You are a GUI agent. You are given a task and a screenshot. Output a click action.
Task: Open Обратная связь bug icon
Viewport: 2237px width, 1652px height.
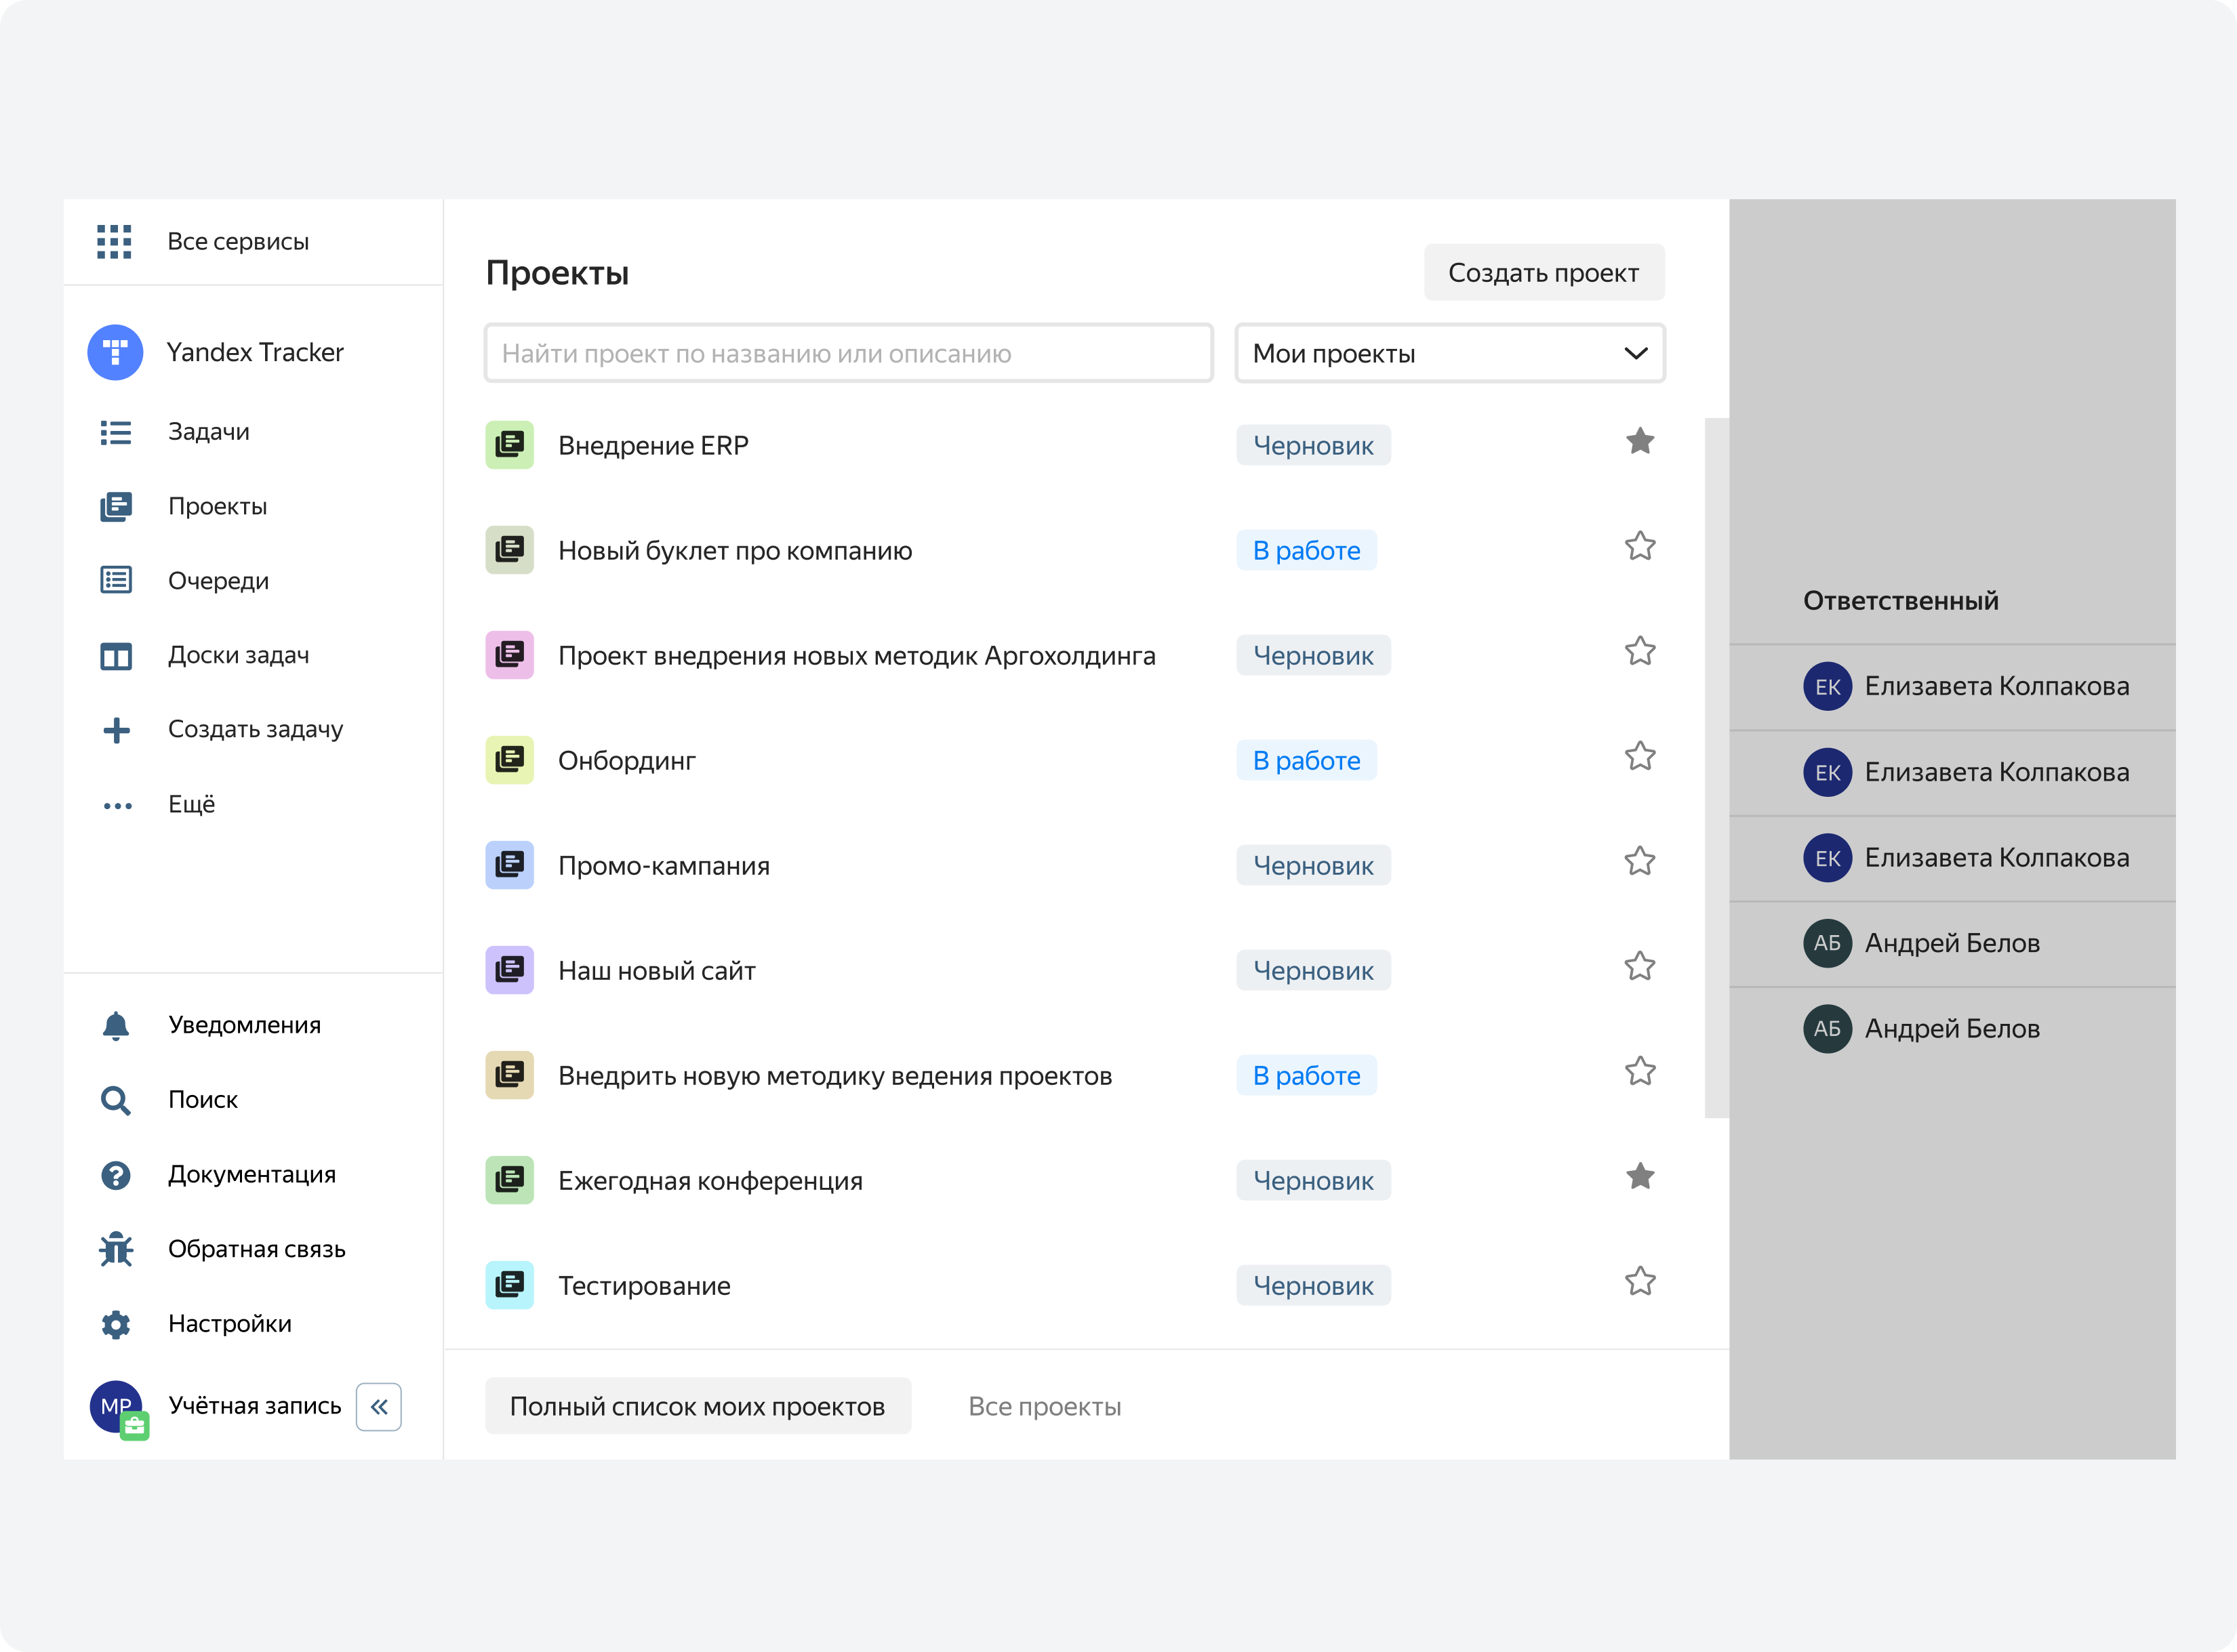tap(116, 1249)
